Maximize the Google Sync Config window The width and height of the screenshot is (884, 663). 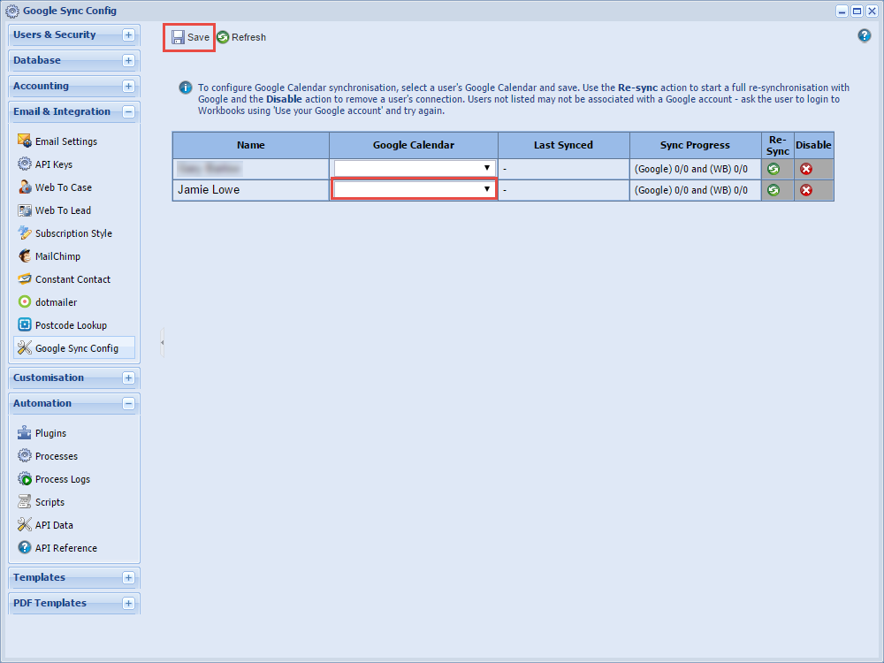click(x=857, y=11)
